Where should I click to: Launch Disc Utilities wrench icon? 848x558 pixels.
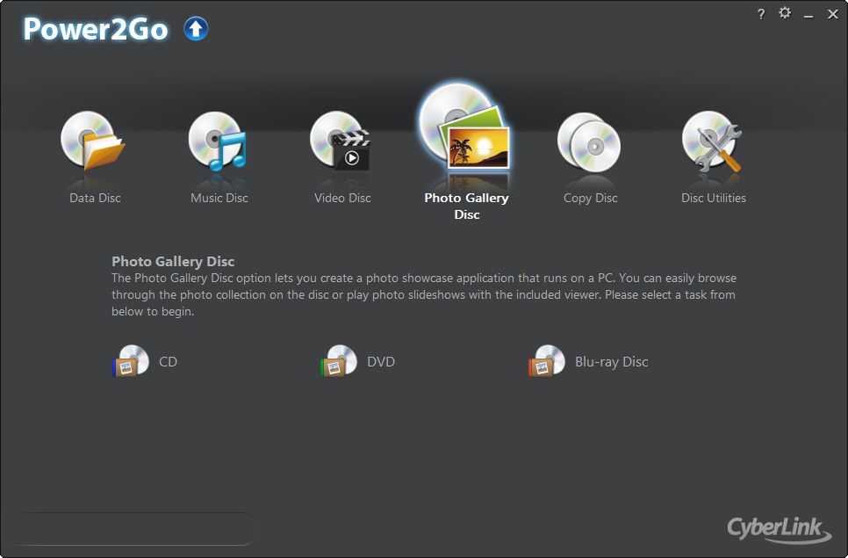click(x=712, y=141)
